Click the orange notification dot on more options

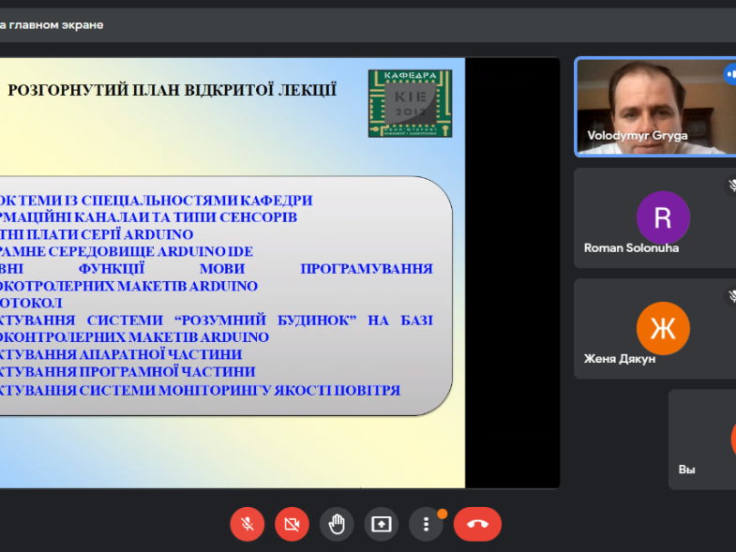442,514
